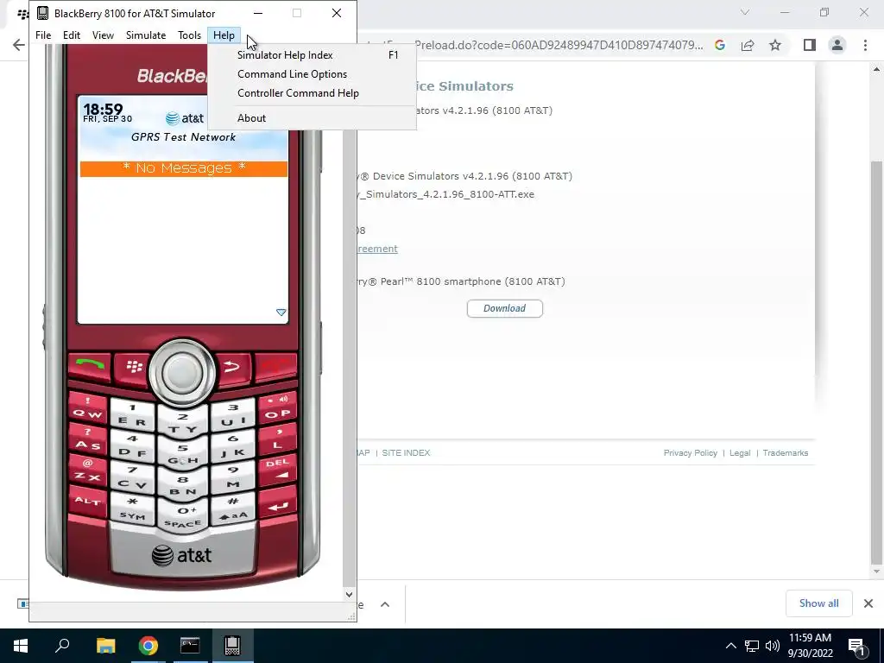Click the phone's trackball
The image size is (884, 663).
click(182, 372)
